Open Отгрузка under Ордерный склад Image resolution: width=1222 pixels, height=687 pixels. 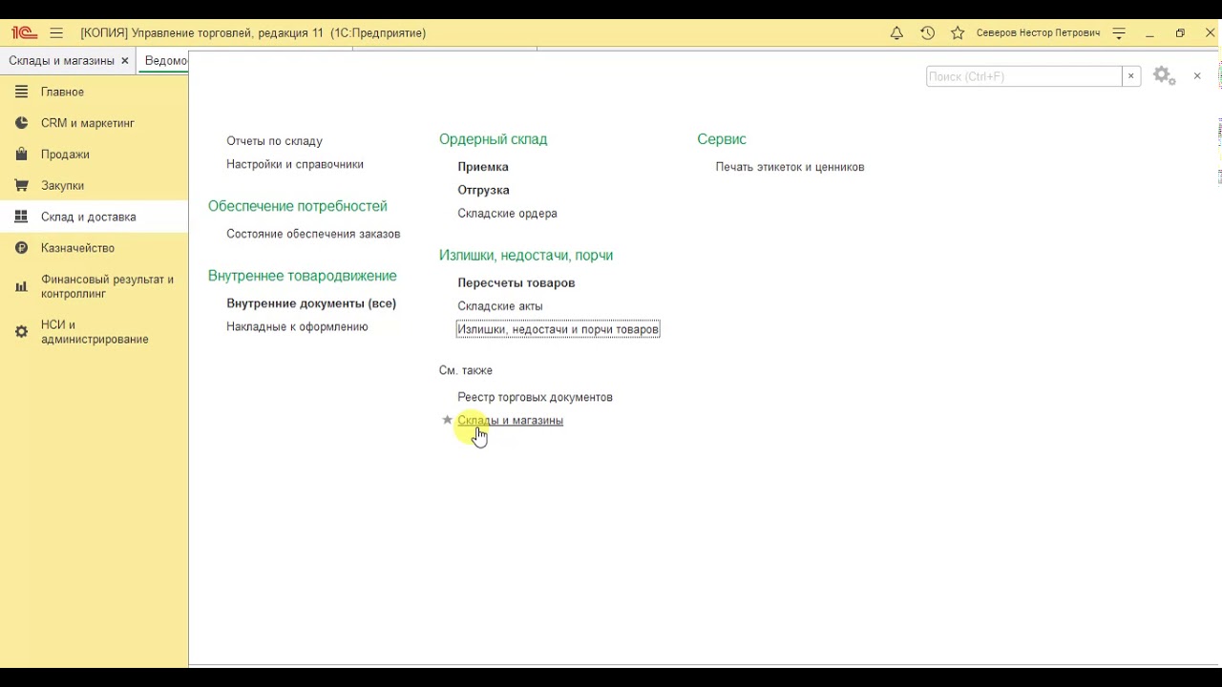coord(483,190)
